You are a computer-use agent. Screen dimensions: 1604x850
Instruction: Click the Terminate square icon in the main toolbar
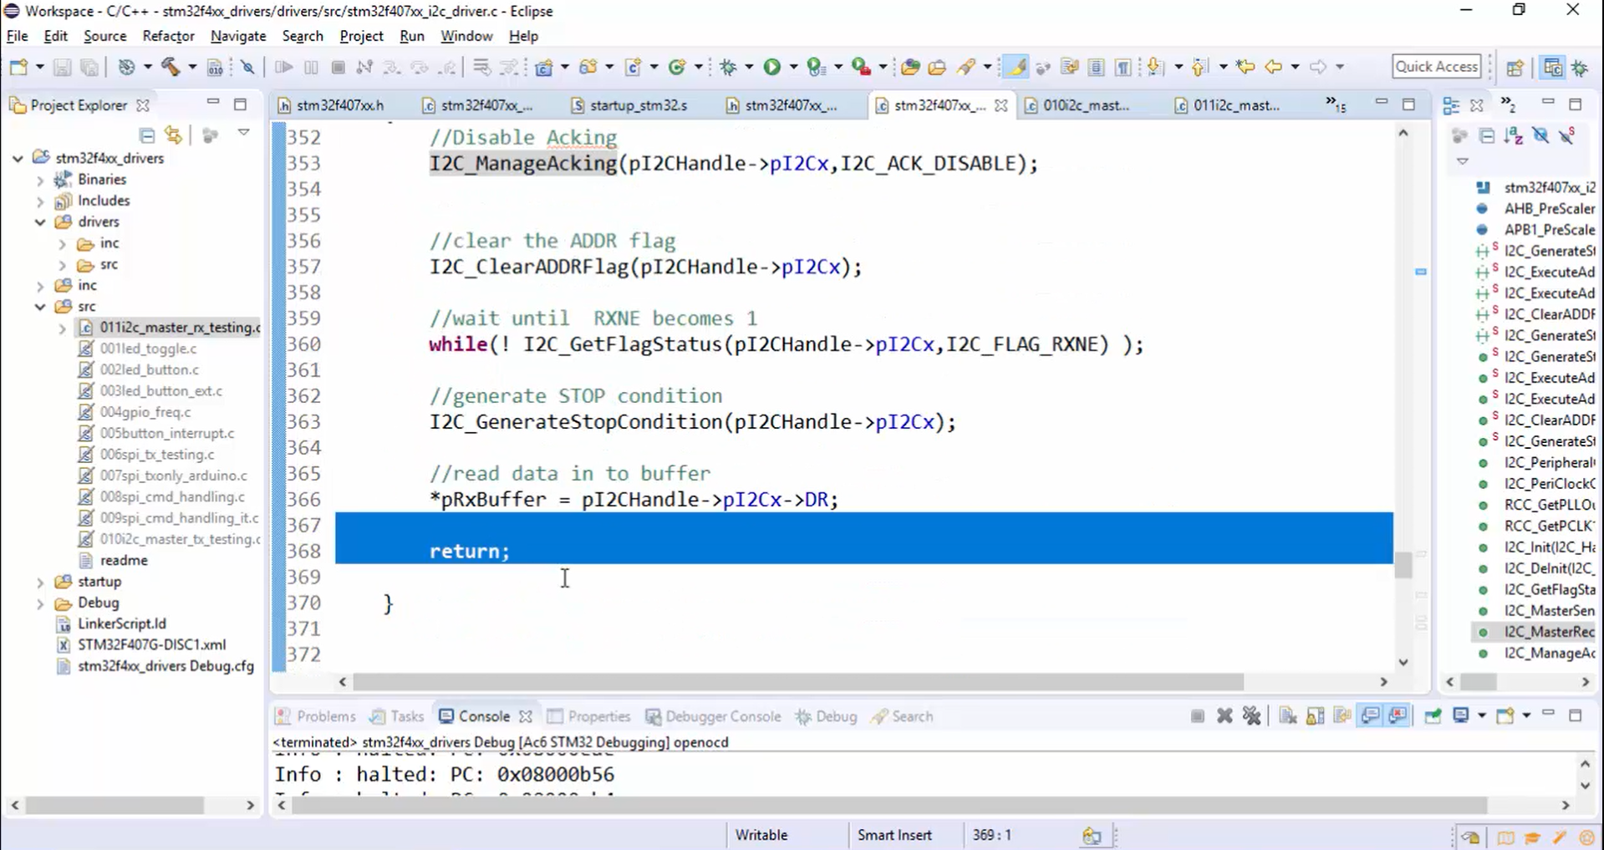point(339,67)
